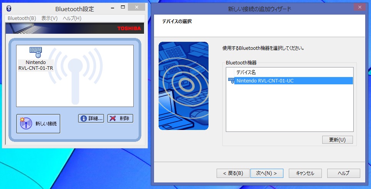Click the TOSHIBA logo banner
371x189 pixels.
(75, 28)
